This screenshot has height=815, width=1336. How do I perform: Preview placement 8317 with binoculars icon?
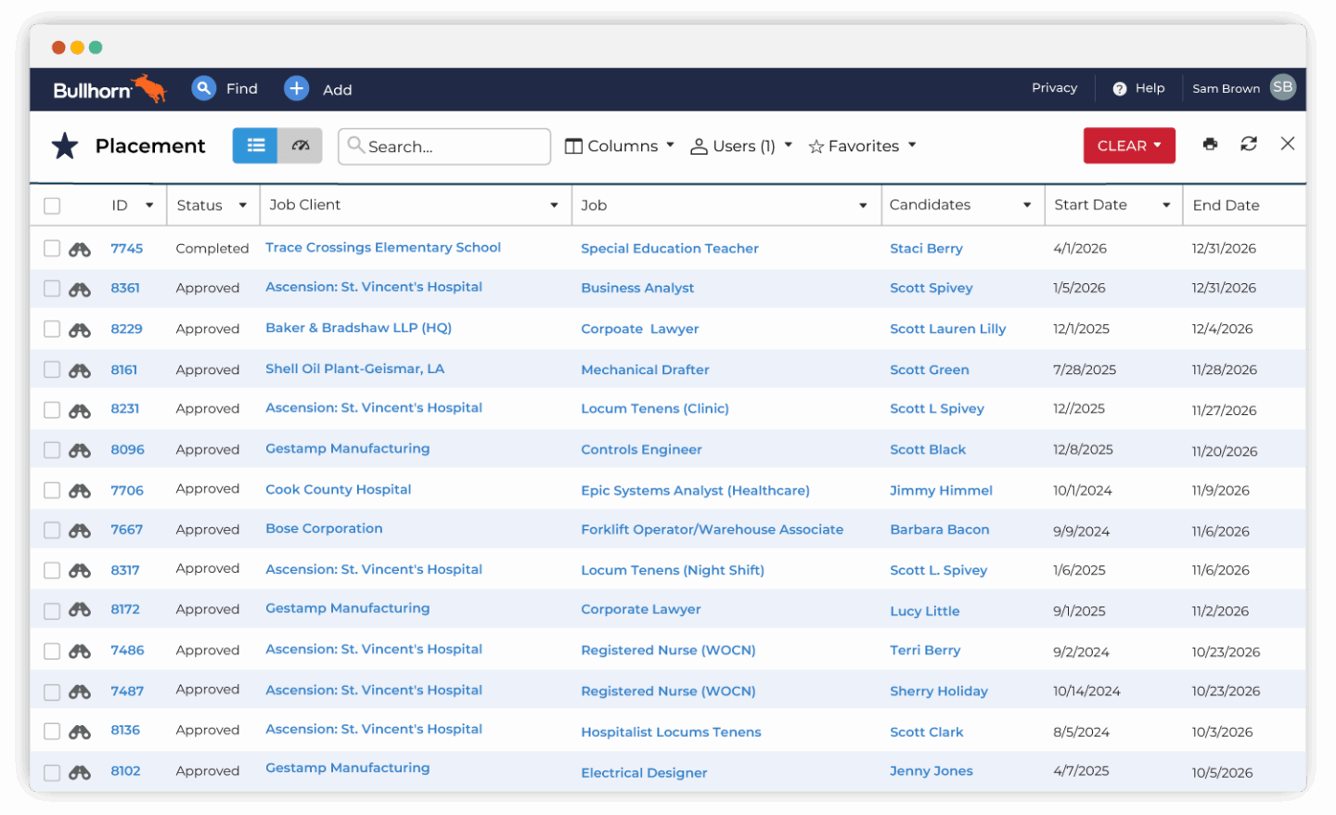(x=80, y=571)
